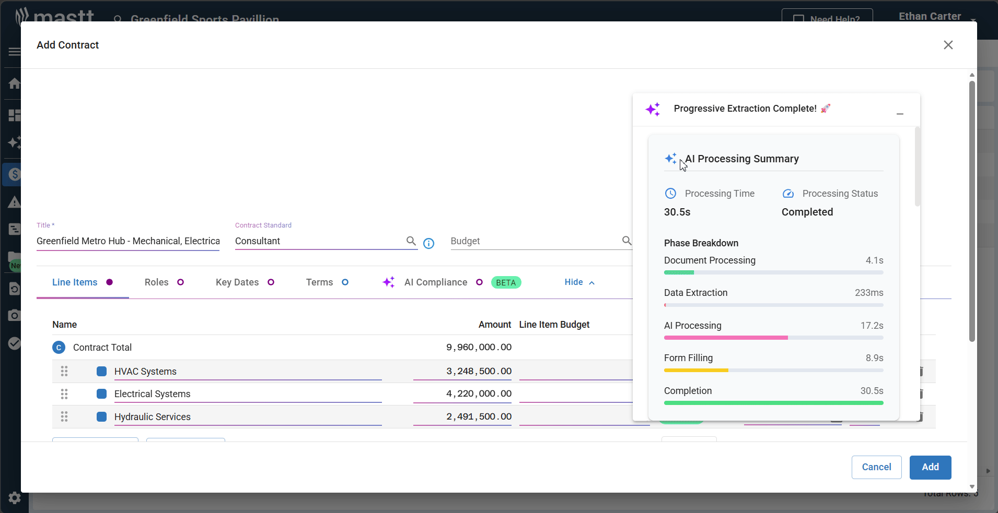
Task: Collapse the section using Hide chevron
Action: 591,283
